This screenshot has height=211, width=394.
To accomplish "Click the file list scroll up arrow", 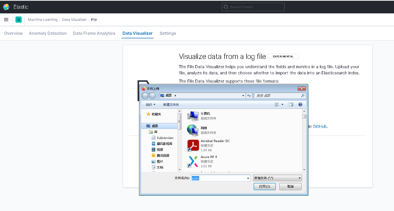I will click(x=304, y=111).
